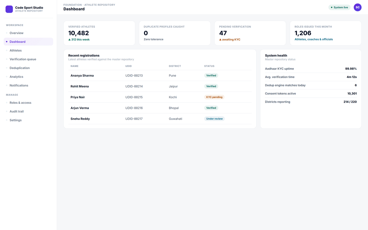
Task: Select athlete Rohit Meena
Action: [80, 86]
